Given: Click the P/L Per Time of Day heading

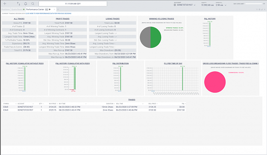Looking at the screenshot, I should click(173, 64).
